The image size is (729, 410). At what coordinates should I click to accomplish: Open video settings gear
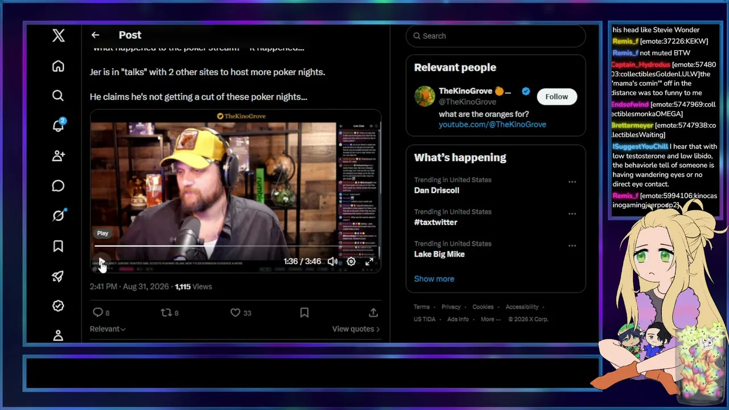351,262
